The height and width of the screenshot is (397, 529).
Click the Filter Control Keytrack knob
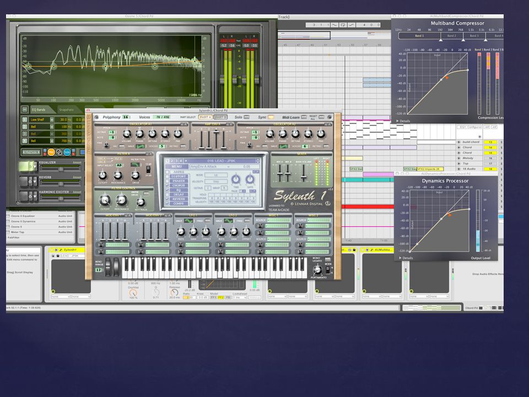coord(141,202)
